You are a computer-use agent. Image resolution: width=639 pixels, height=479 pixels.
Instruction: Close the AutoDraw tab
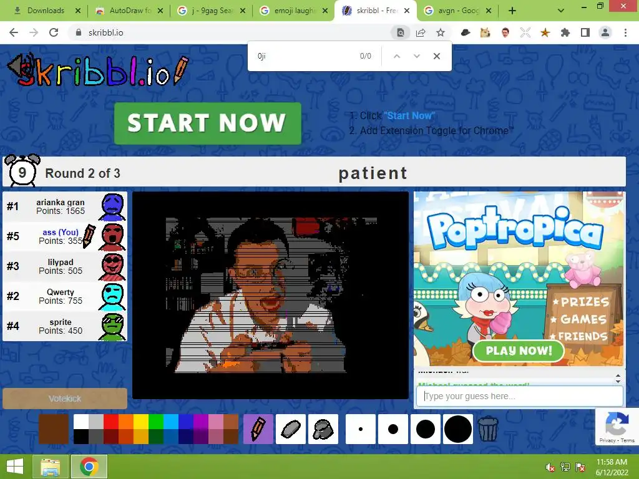160,11
